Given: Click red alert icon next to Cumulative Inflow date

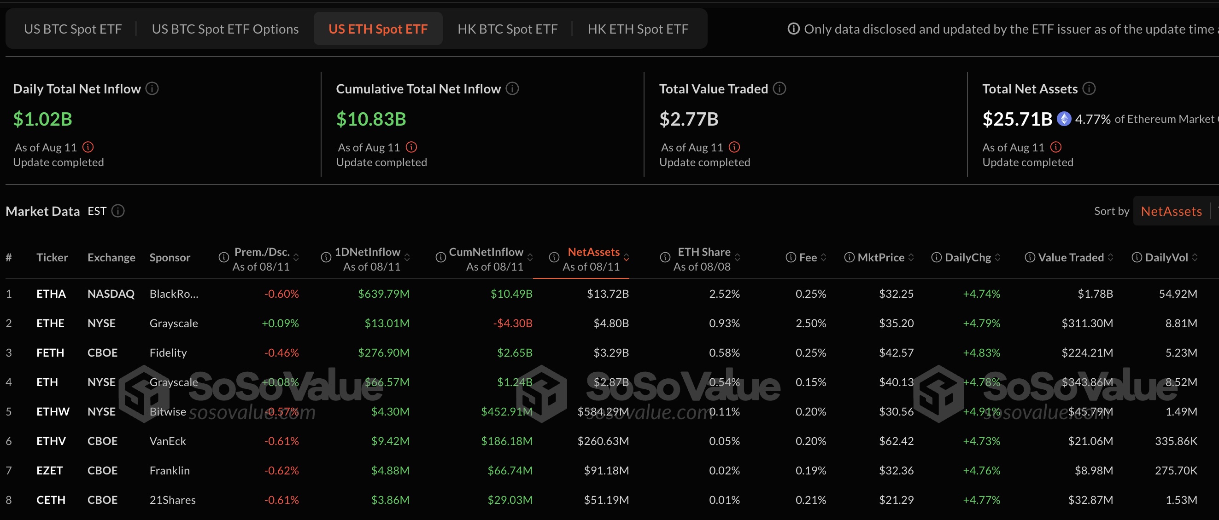Looking at the screenshot, I should pos(411,147).
